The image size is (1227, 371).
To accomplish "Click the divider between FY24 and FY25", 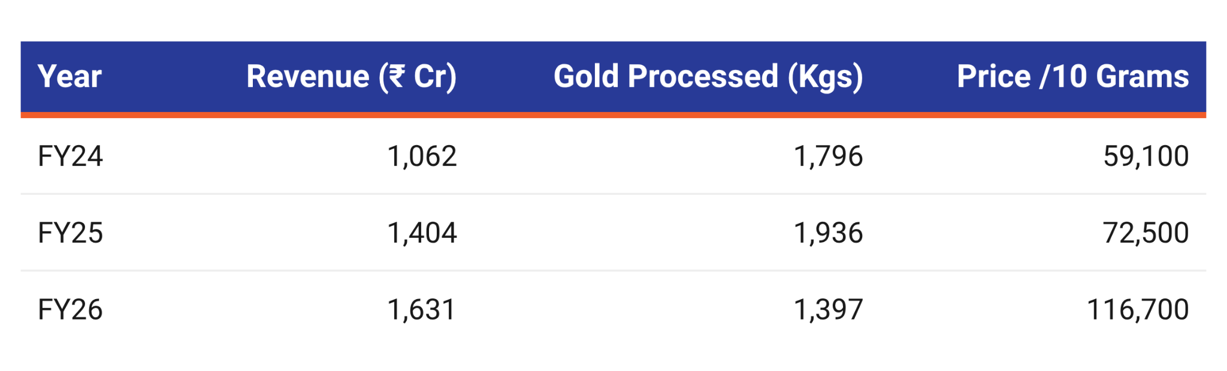I will (613, 194).
